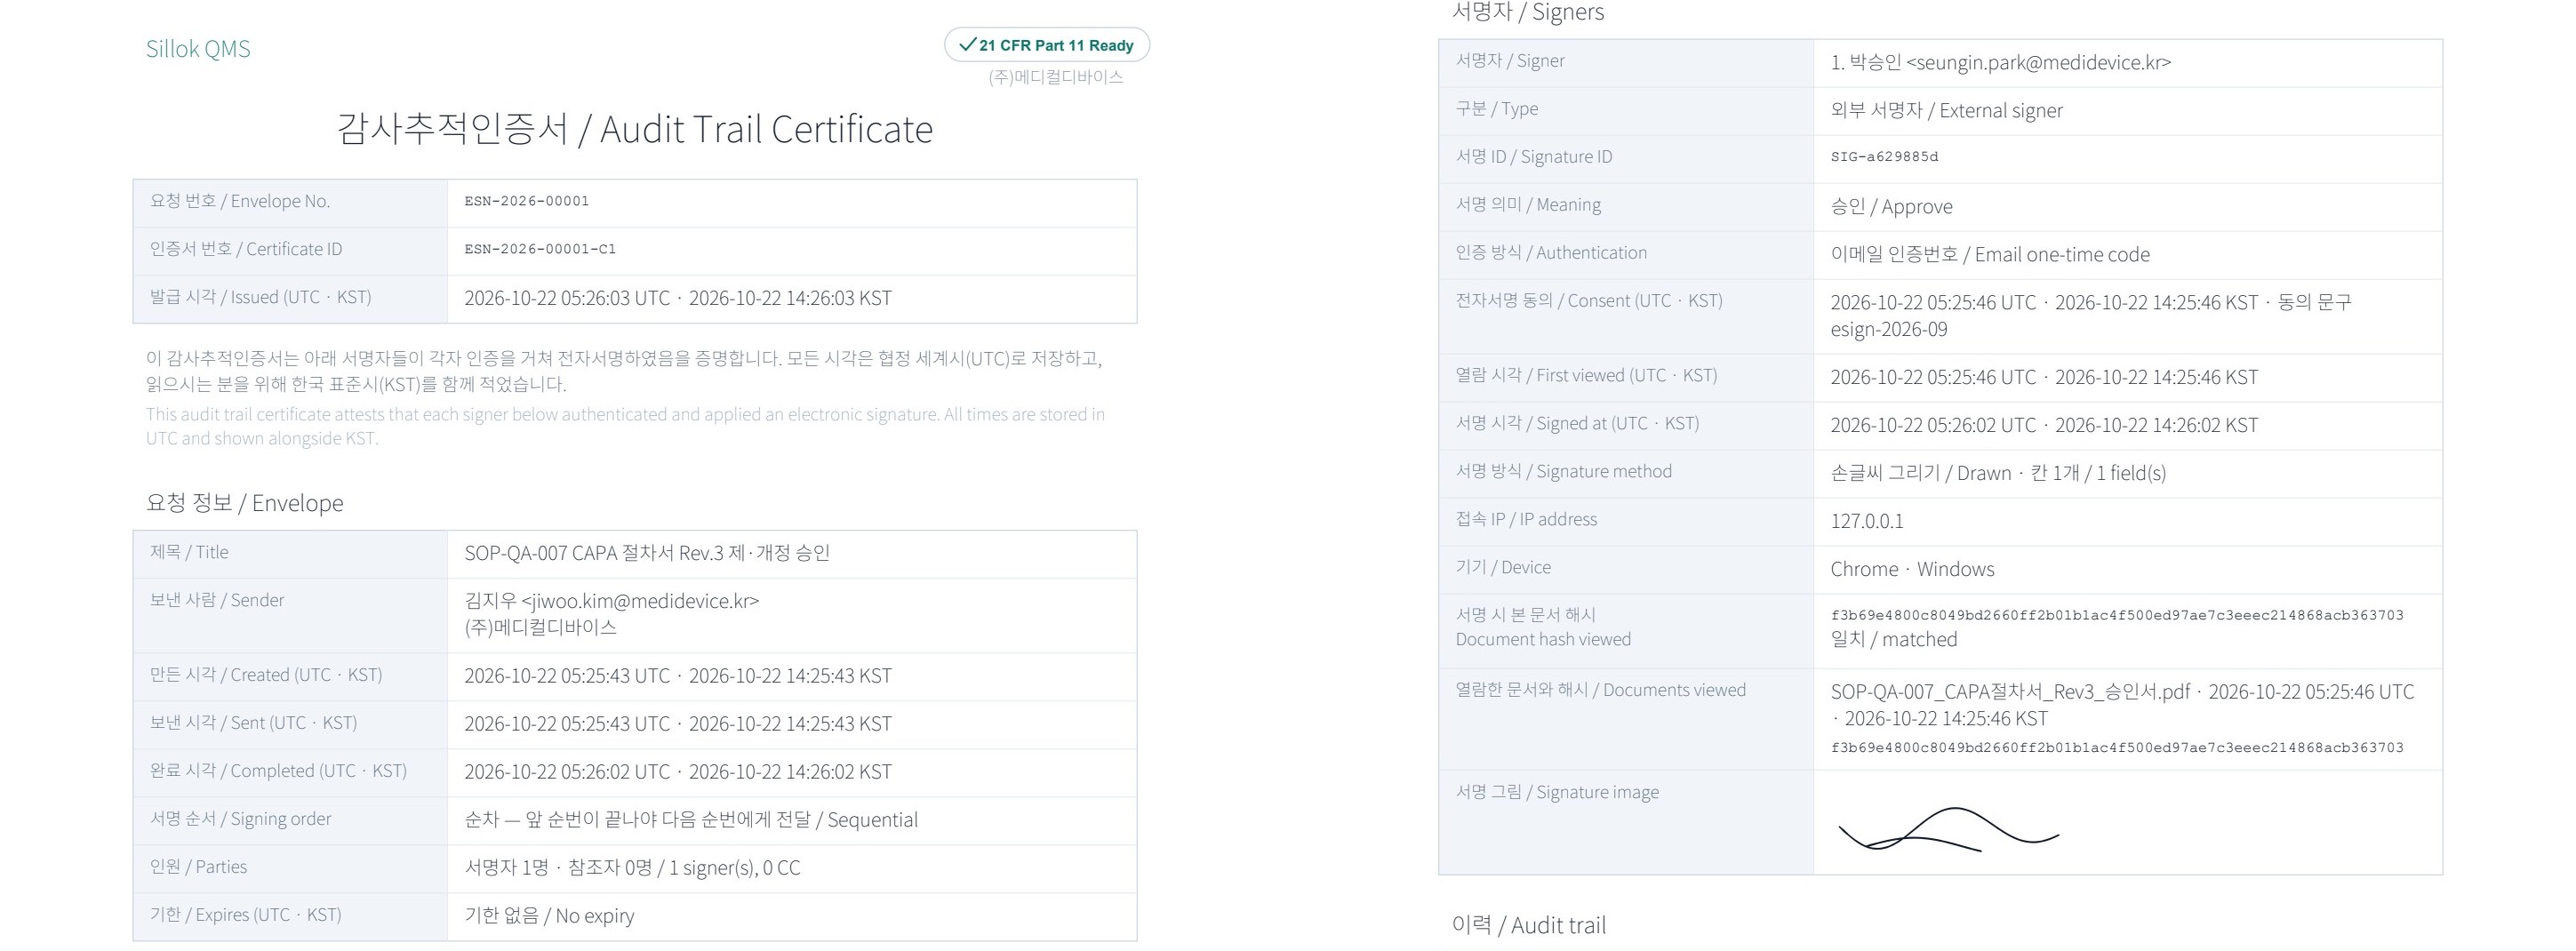Click the Sillok QMS logo text
The width and height of the screenshot is (2576, 951).
[x=198, y=49]
